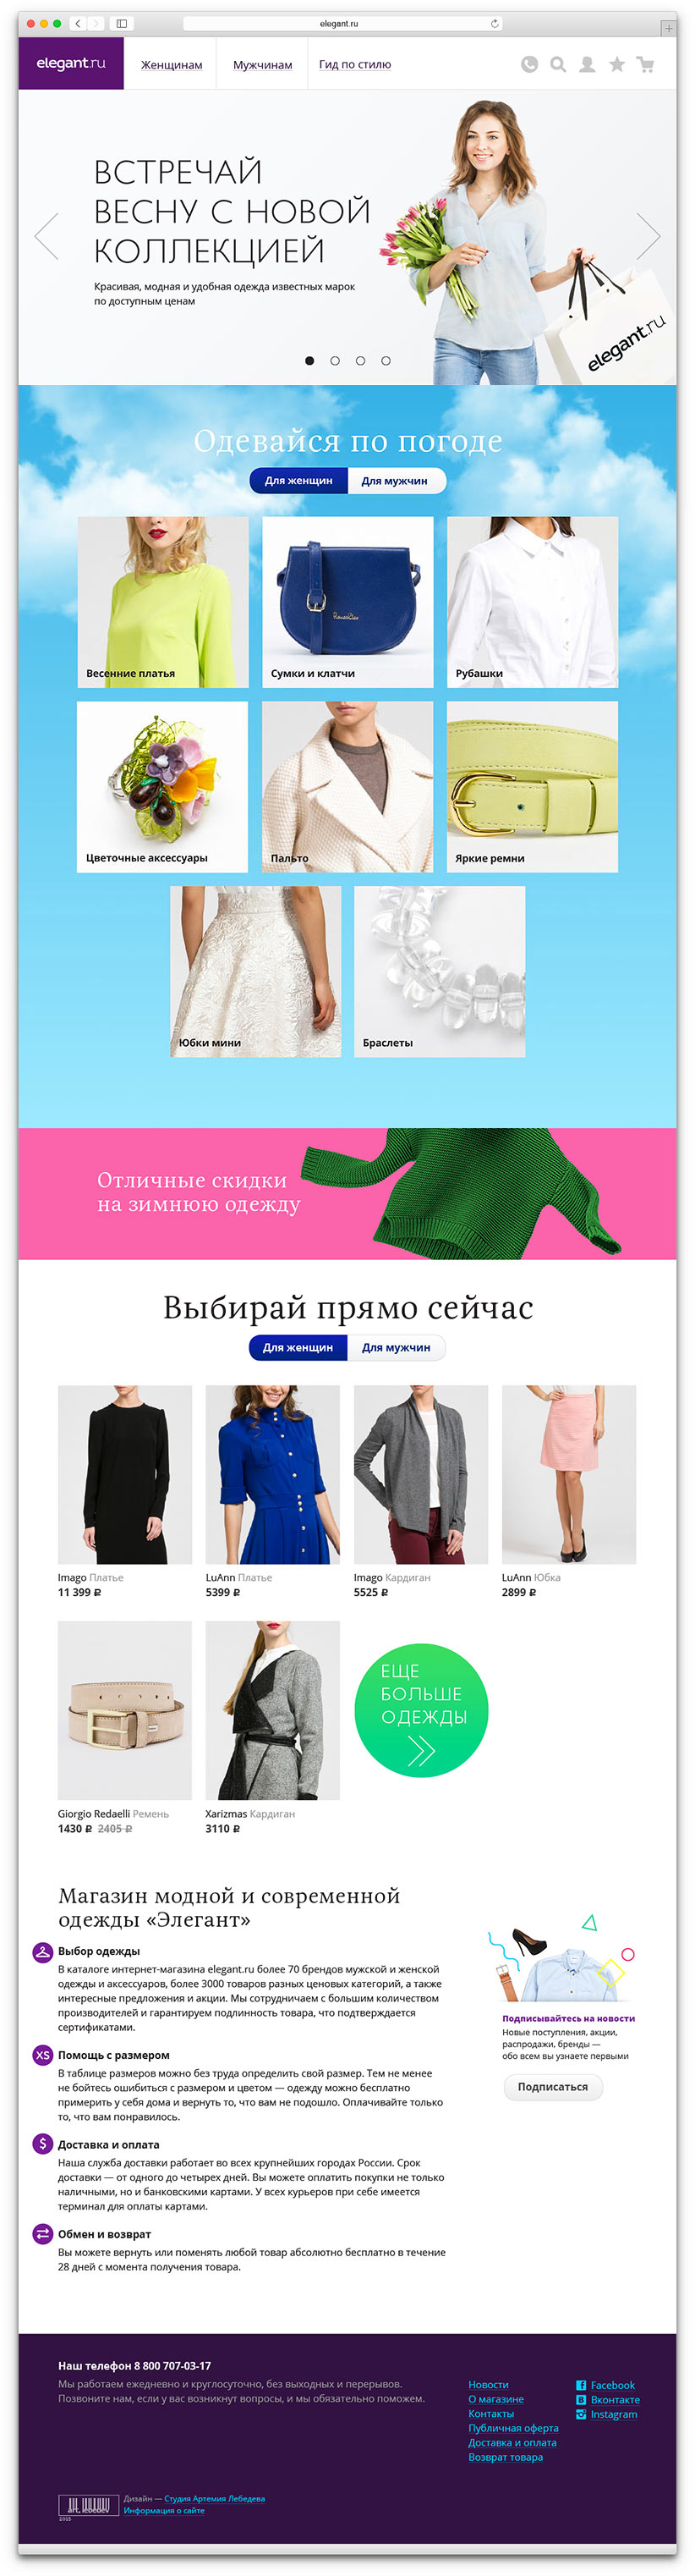Open the blue LuAnn Платье product
This screenshot has height=2576, width=695.
point(272,1490)
